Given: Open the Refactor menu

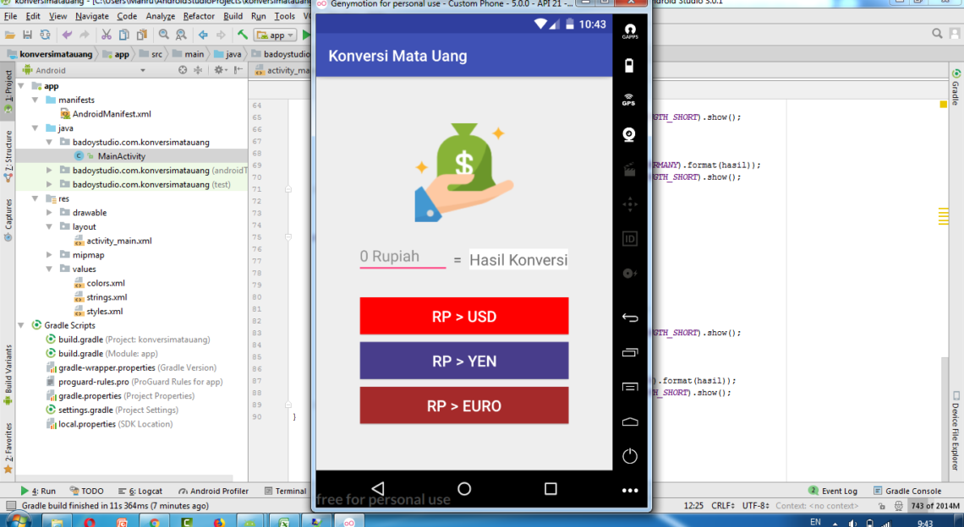Looking at the screenshot, I should 199,16.
